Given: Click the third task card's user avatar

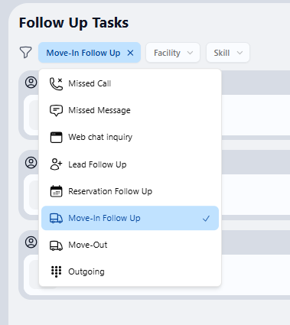Looking at the screenshot, I should (31, 242).
